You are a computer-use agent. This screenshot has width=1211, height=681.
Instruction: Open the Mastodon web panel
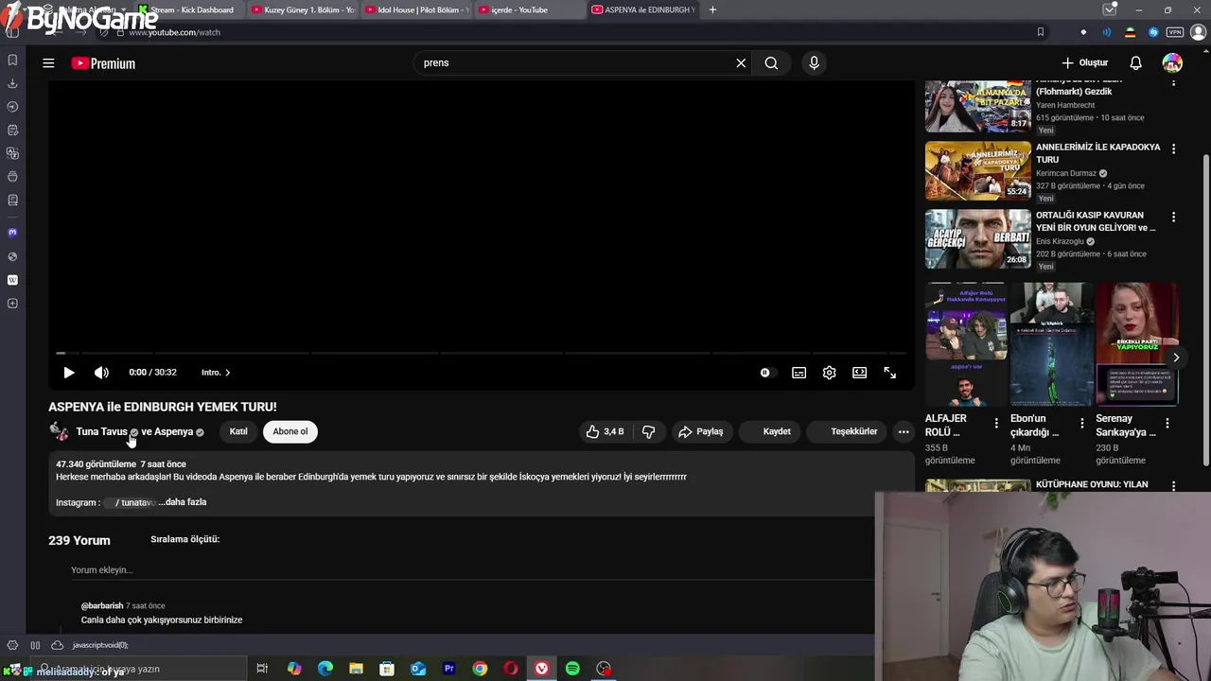(12, 233)
